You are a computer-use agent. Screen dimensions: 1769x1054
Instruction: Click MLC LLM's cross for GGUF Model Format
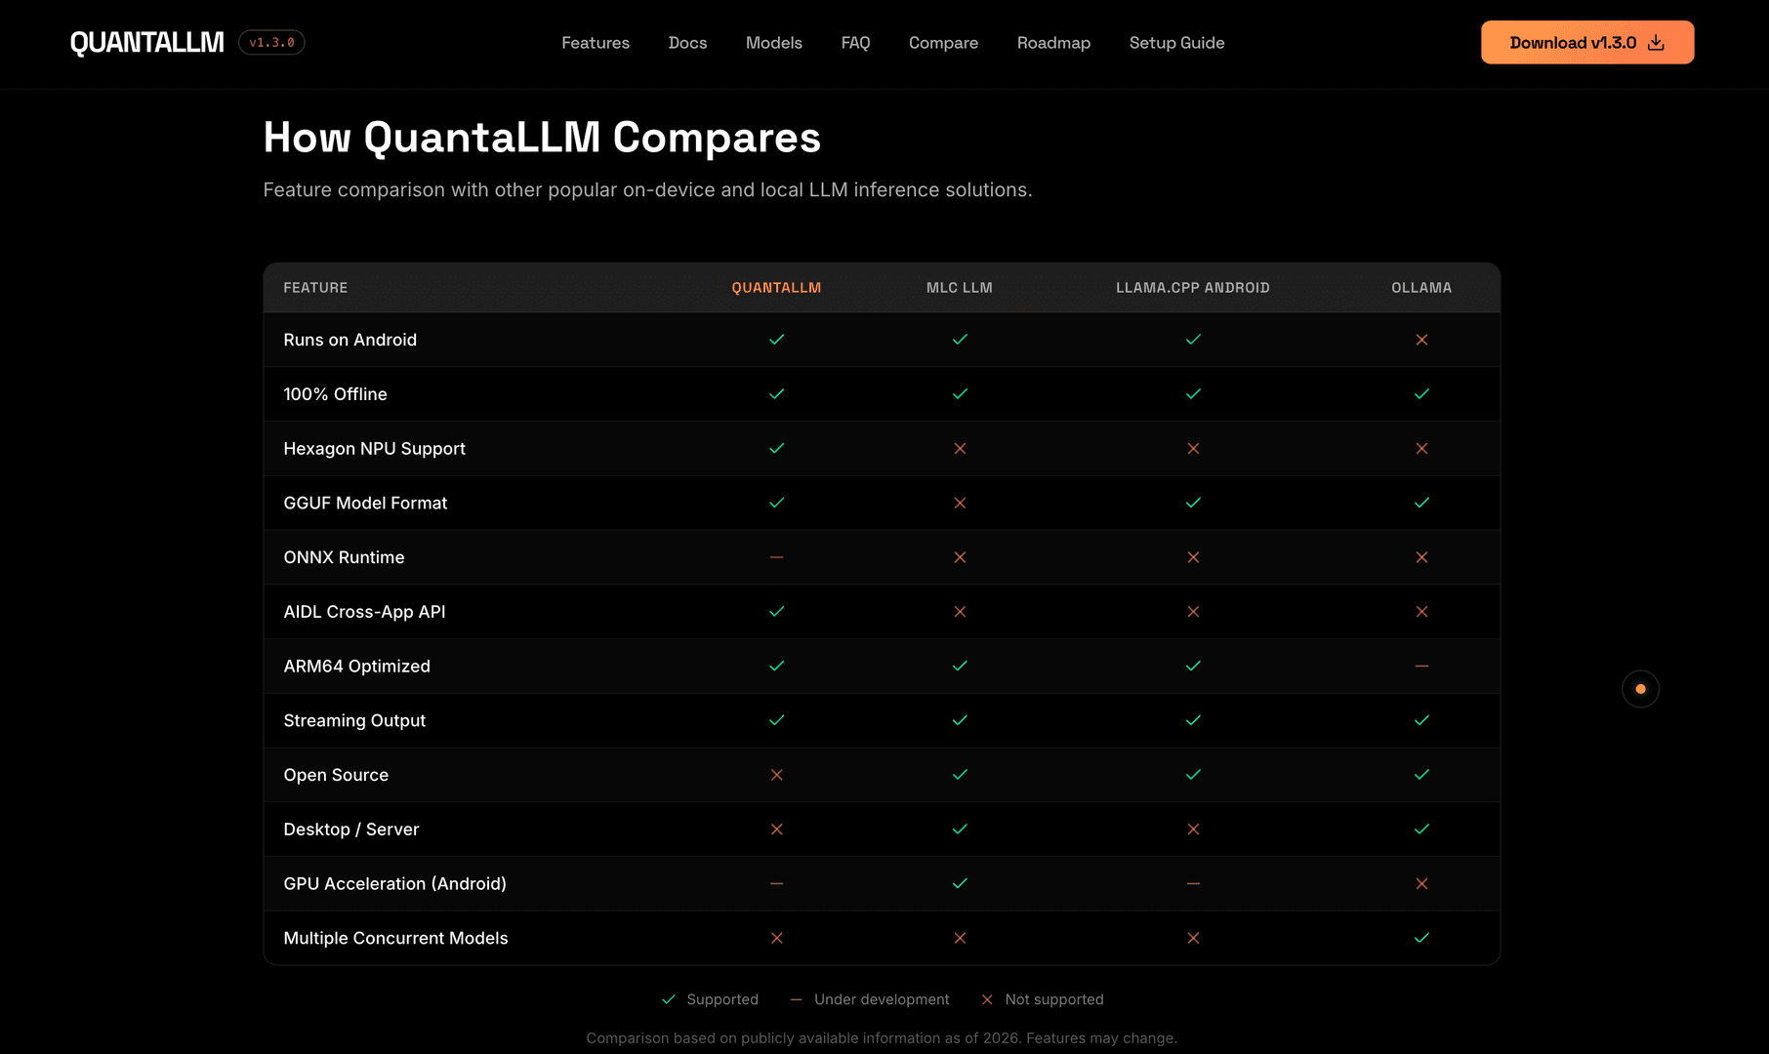(960, 503)
